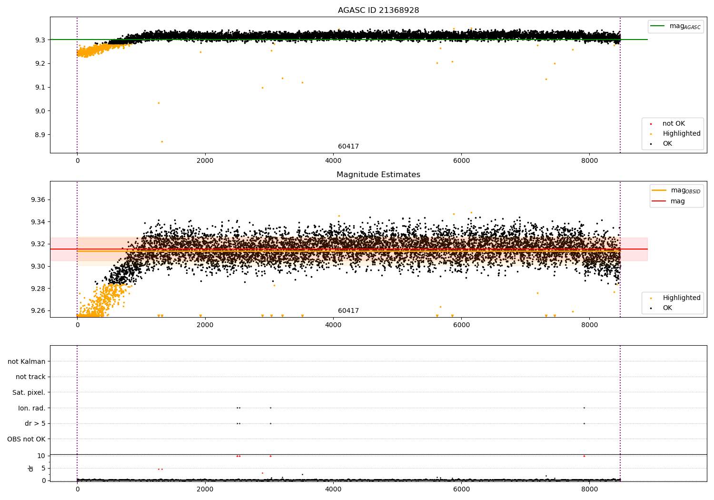Click the 60417 annotation in AGASC plot
714x500 pixels.
(348, 147)
